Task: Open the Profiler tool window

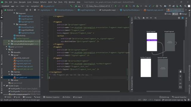Action: click(x=66, y=97)
